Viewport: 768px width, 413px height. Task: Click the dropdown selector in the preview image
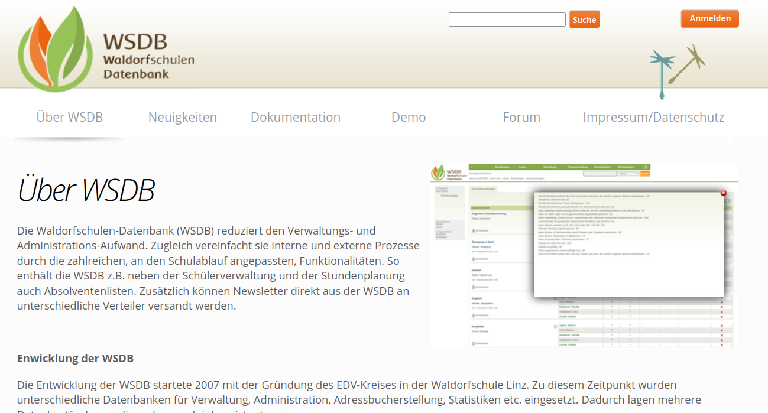pyautogui.click(x=628, y=174)
